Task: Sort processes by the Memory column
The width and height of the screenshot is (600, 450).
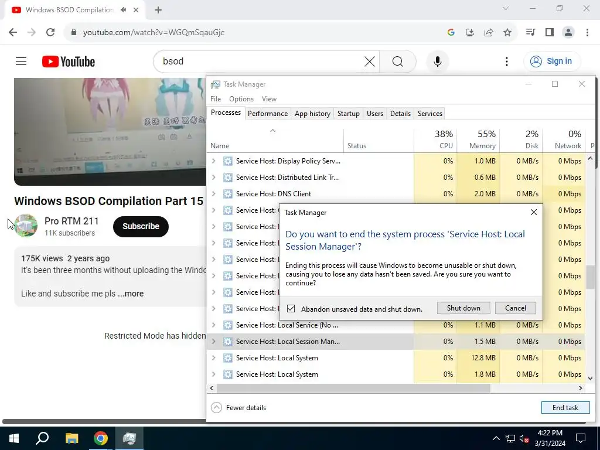Action: coord(478,139)
